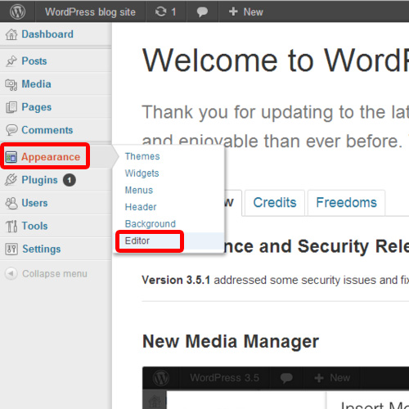Open the Users menu label
Image resolution: width=409 pixels, height=409 pixels.
pos(34,203)
